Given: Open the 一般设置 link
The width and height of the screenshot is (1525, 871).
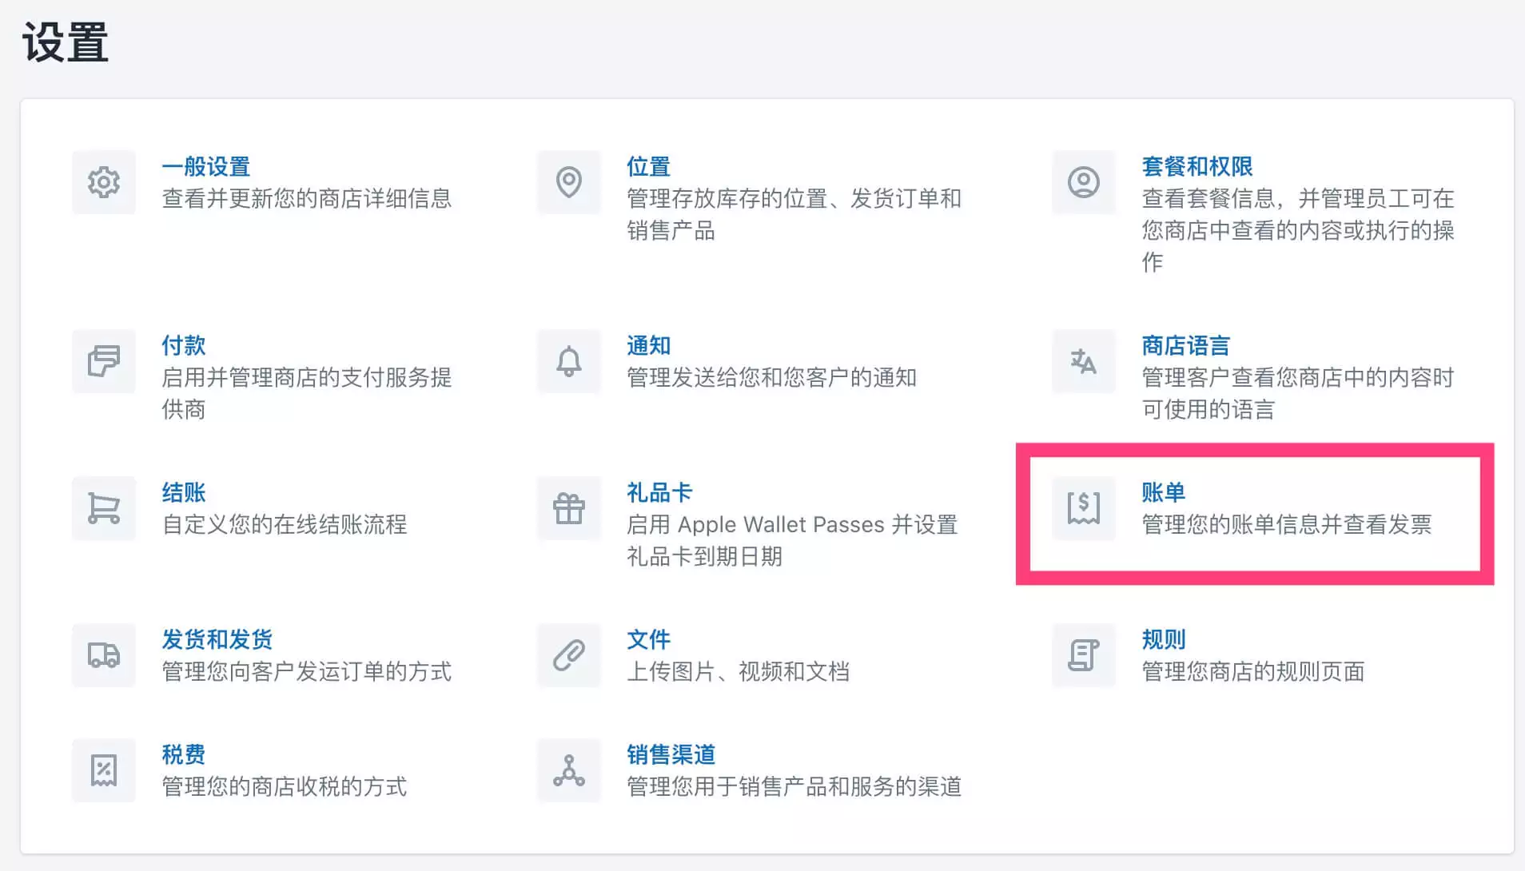Looking at the screenshot, I should (206, 167).
